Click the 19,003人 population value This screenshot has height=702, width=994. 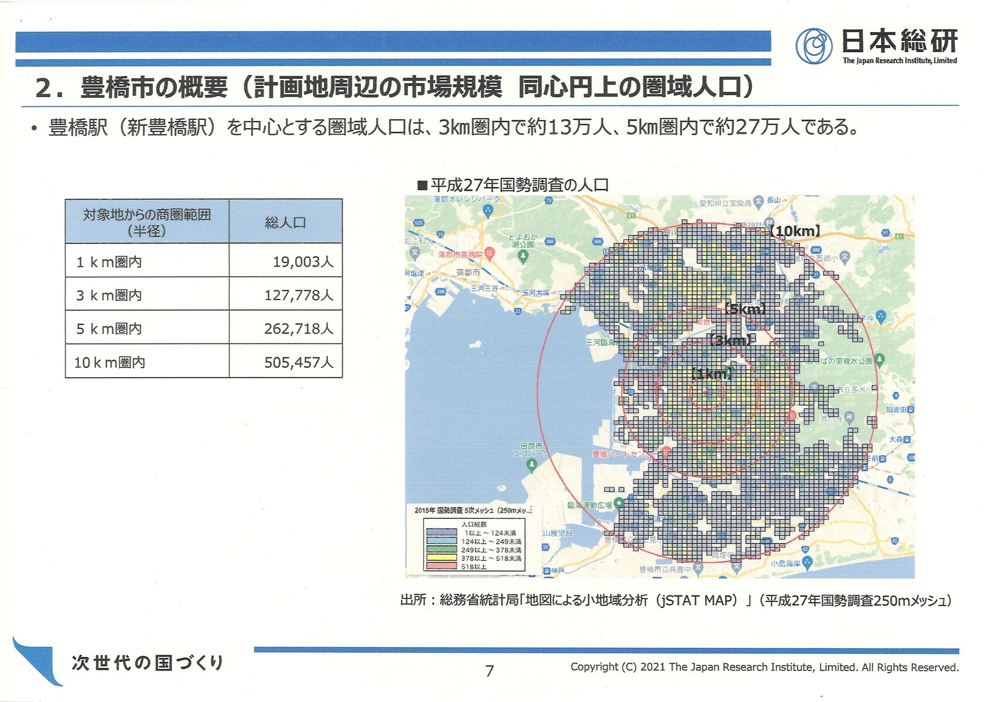pyautogui.click(x=303, y=261)
